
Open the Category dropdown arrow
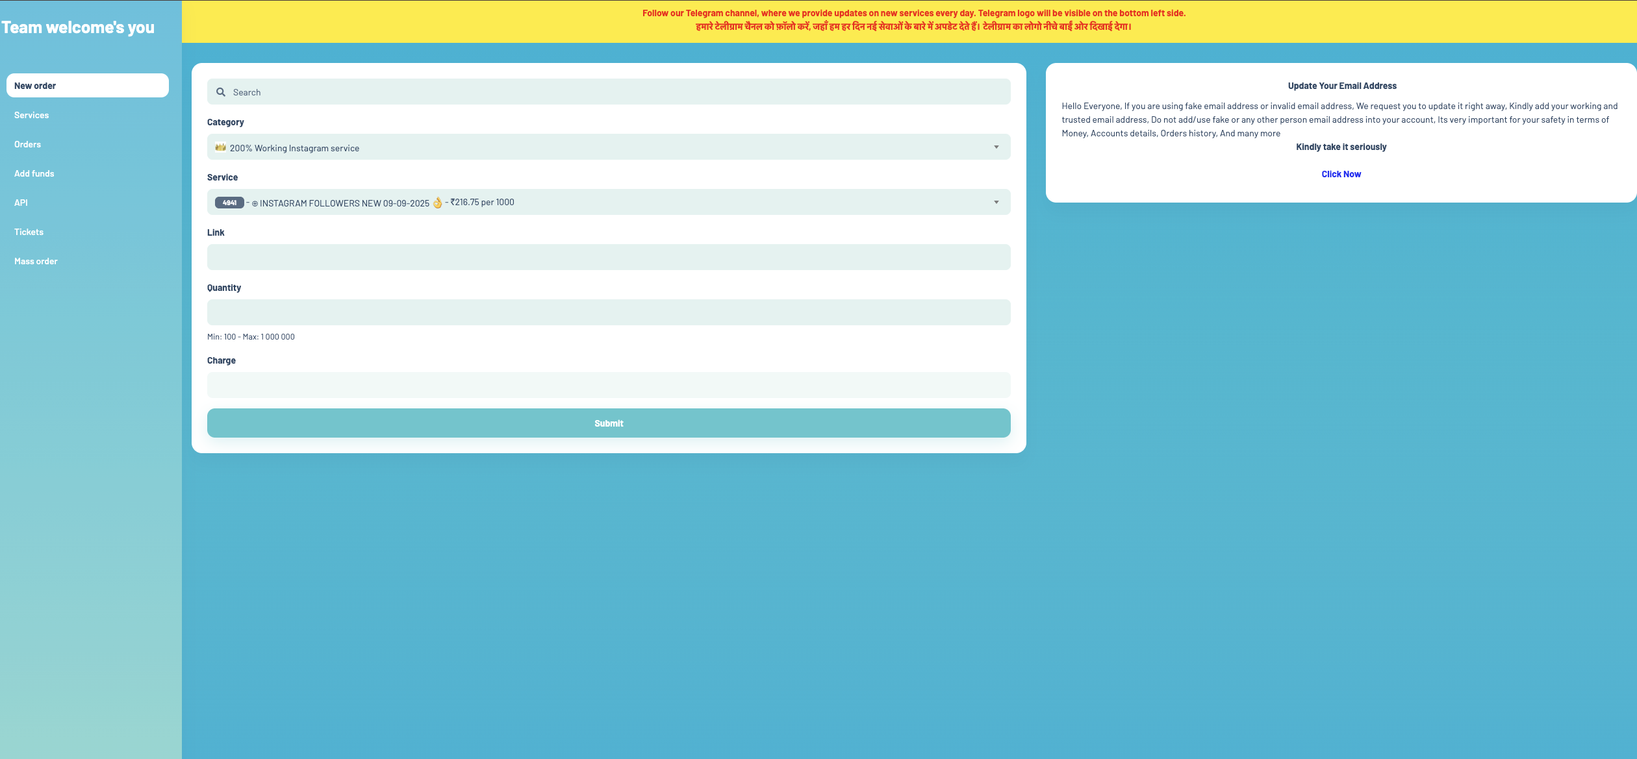[x=996, y=147]
